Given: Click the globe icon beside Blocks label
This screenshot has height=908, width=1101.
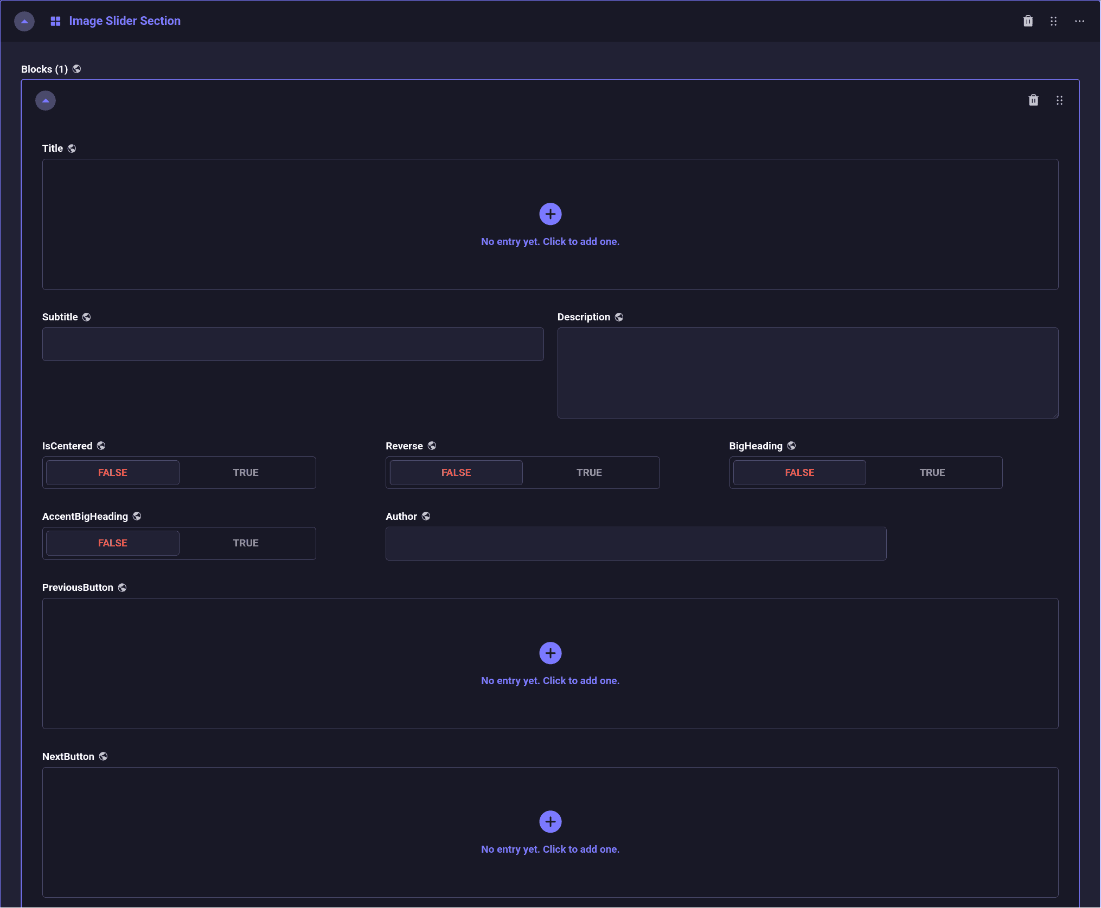Looking at the screenshot, I should 77,69.
